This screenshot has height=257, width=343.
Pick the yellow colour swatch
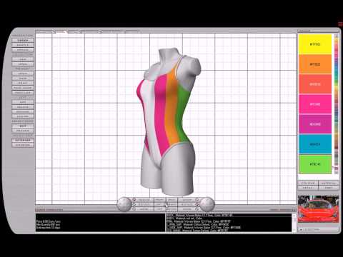tap(315, 44)
